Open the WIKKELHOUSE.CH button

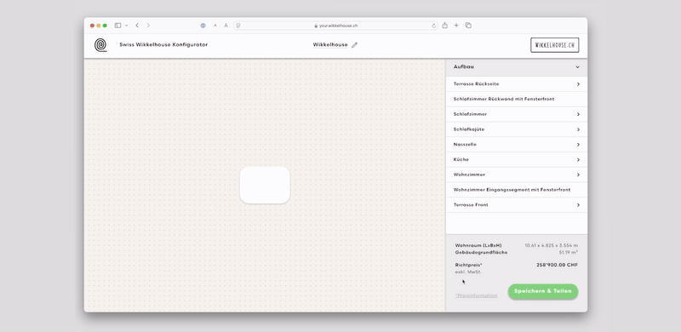tap(555, 45)
